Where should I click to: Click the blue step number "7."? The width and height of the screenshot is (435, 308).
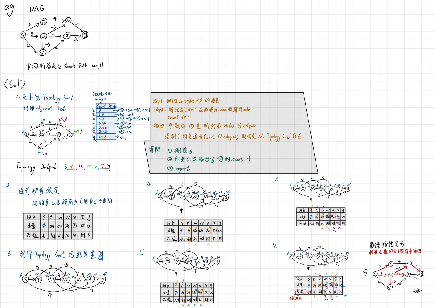point(275,245)
